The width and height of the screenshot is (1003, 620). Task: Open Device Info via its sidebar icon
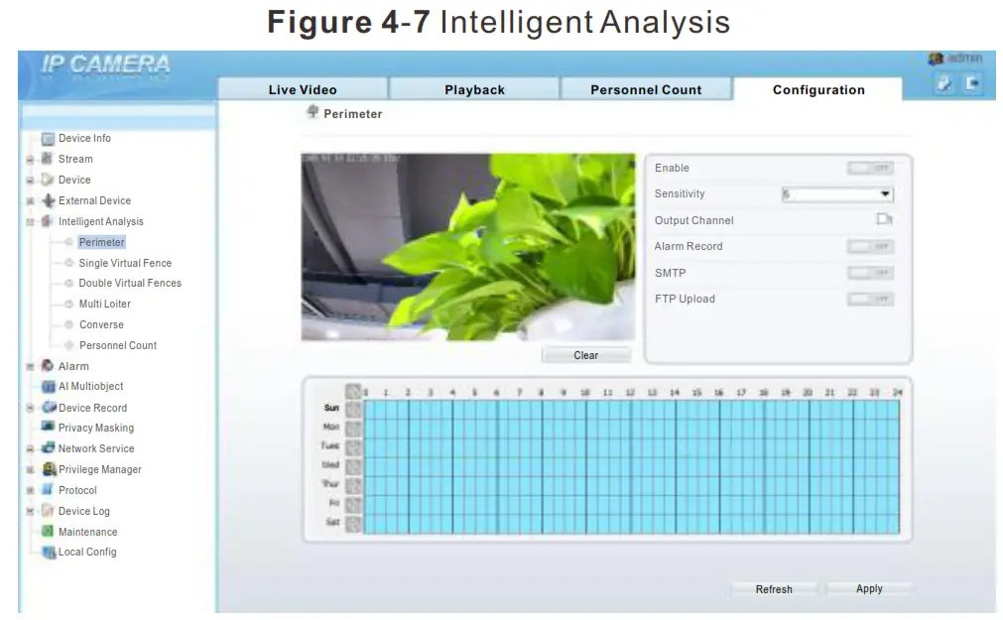[48, 138]
